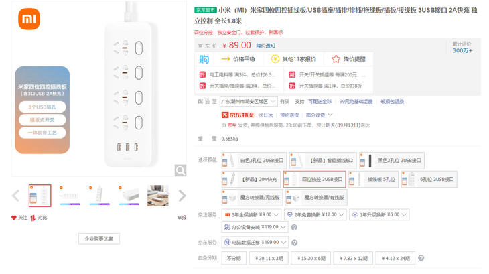Open the 300万+ cumulative reviews link
Image resolution: width=489 pixels, height=274 pixels.
pos(462,50)
